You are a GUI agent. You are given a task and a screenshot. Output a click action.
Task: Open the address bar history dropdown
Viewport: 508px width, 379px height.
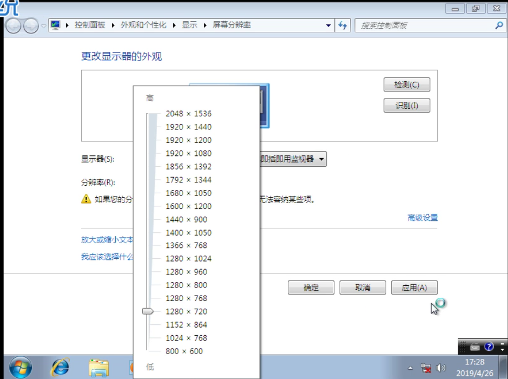(x=328, y=25)
